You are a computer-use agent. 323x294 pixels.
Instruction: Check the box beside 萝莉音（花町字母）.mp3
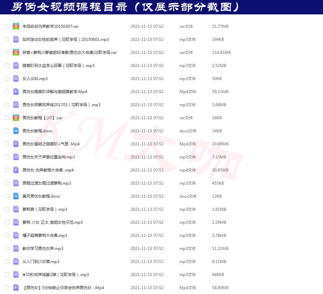click(7, 209)
